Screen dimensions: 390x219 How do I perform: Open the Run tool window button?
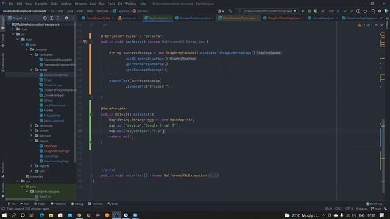[24, 204]
